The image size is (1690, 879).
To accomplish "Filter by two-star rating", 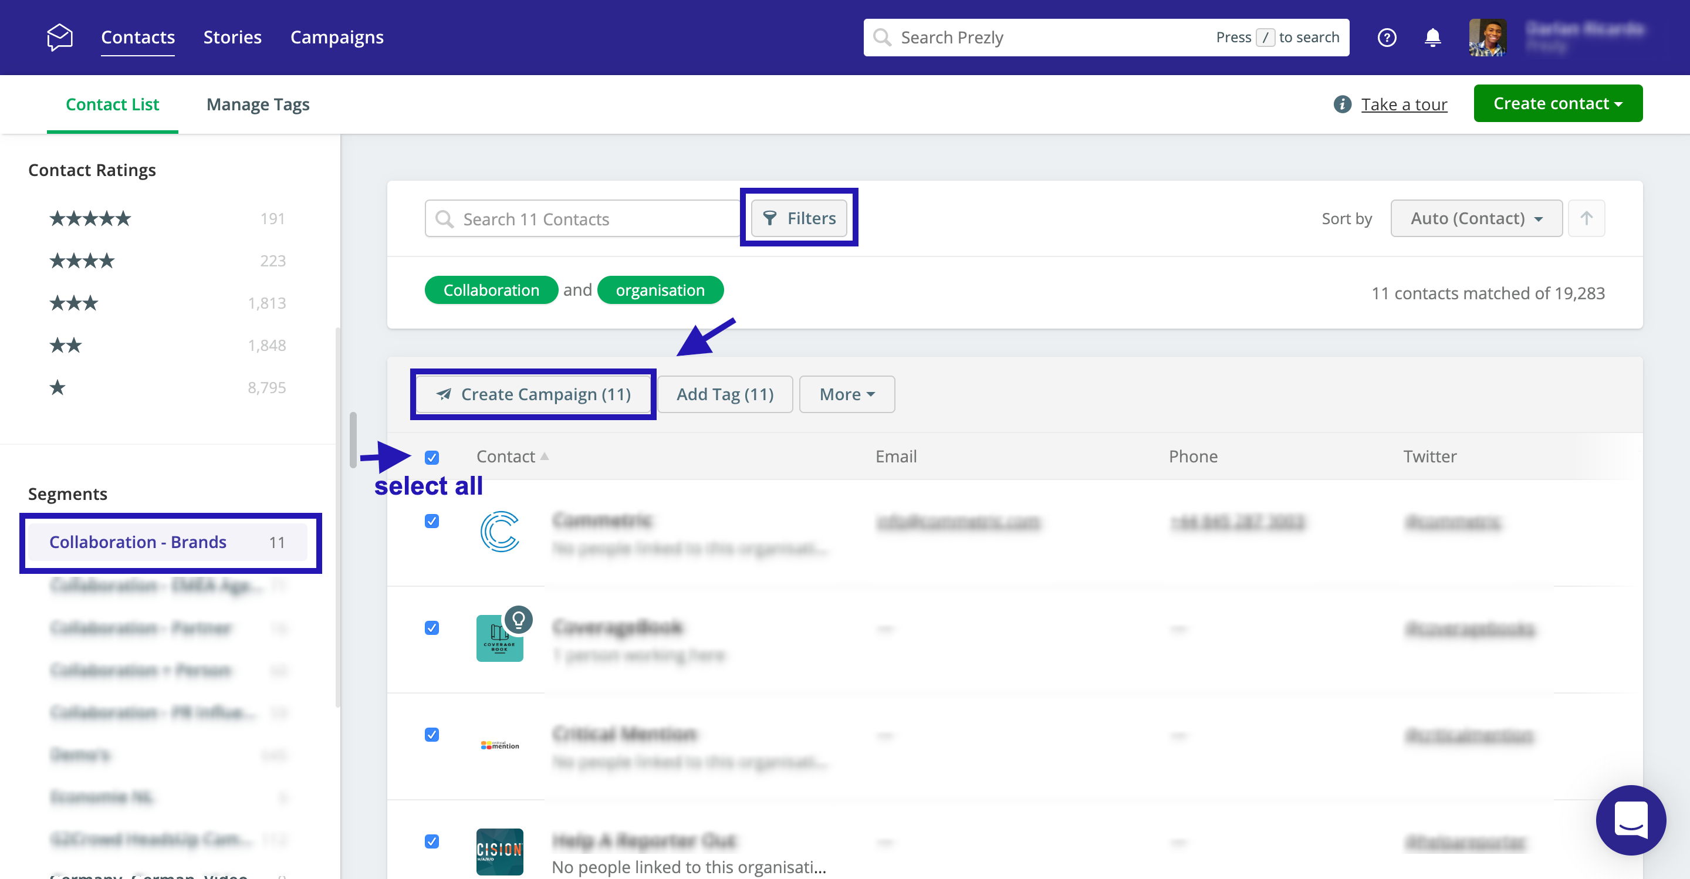I will click(x=66, y=345).
